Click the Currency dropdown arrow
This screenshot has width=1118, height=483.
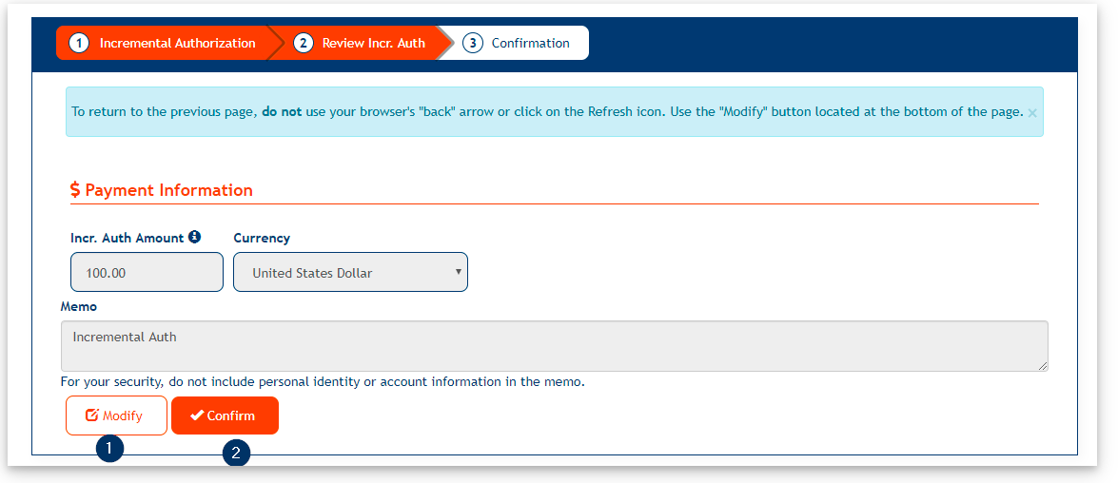tap(458, 271)
